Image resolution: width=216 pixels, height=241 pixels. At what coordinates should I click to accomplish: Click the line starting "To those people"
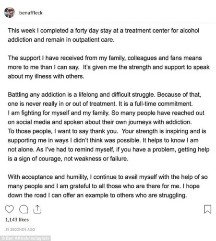(x=107, y=131)
